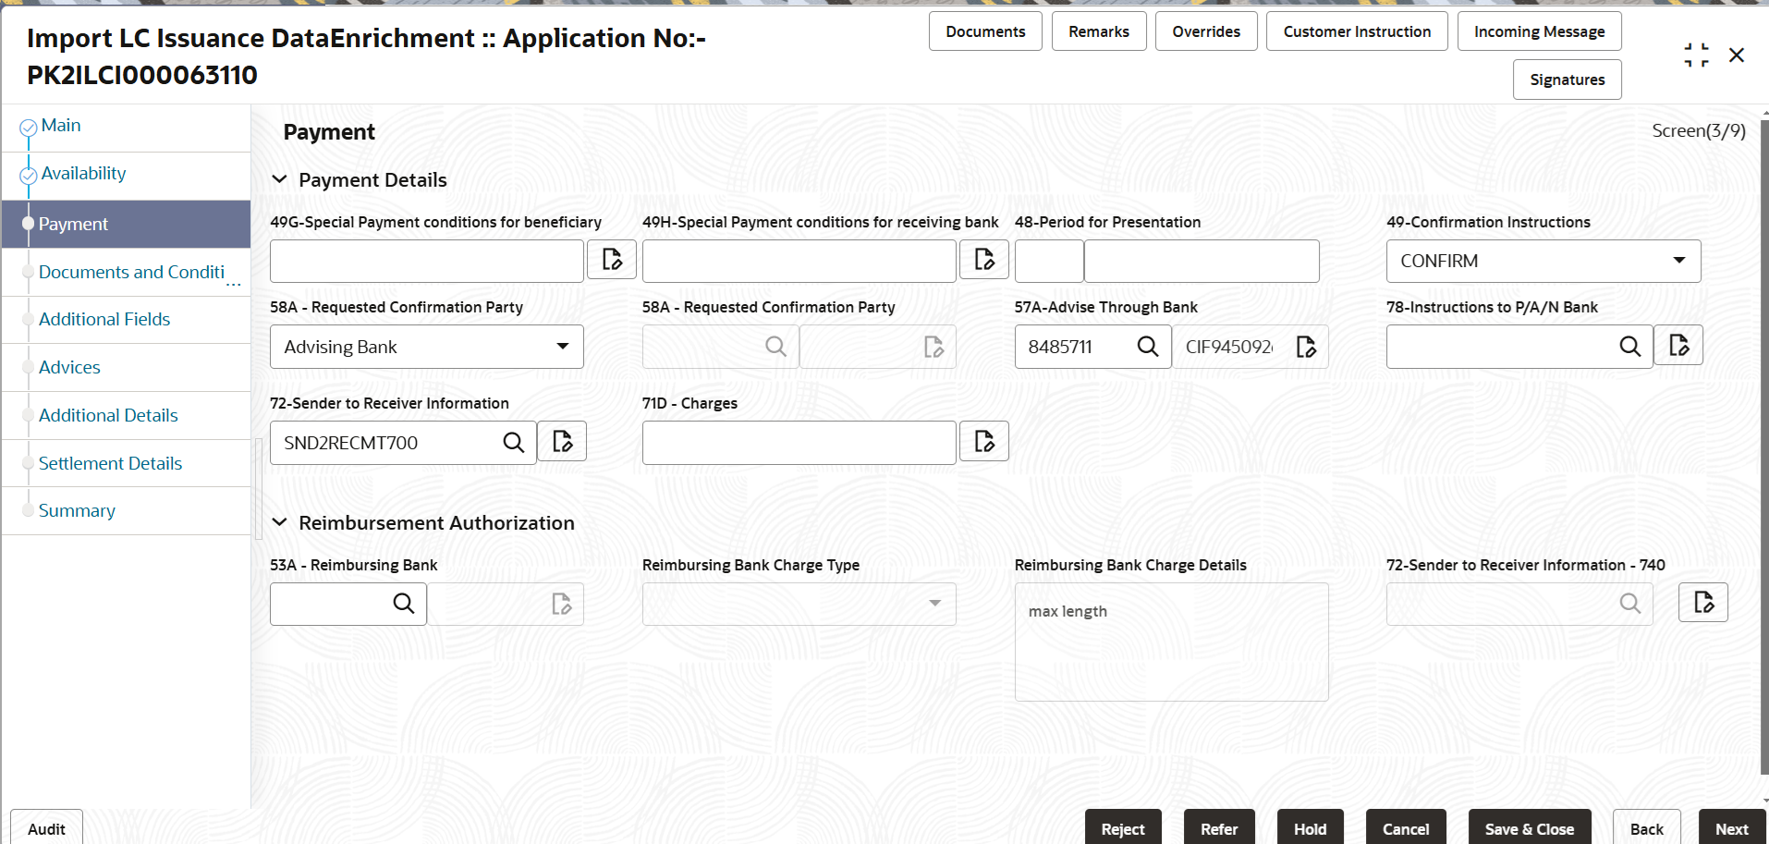1769x844 pixels.
Task: Click edit icon beside 53A Reimbursing Bank
Action: coord(562,604)
